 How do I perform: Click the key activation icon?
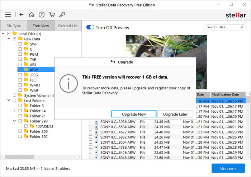click(x=62, y=15)
